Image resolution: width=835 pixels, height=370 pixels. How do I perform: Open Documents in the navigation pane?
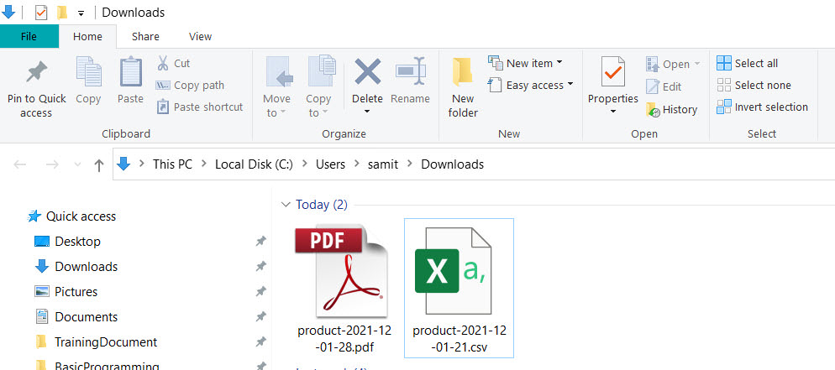coord(76,317)
